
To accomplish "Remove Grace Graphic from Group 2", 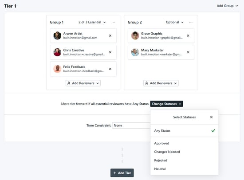I will pos(188,35).
